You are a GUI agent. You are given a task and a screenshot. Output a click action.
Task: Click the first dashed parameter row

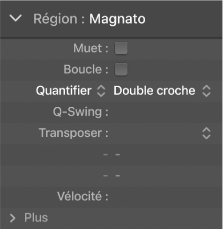[x=111, y=155]
